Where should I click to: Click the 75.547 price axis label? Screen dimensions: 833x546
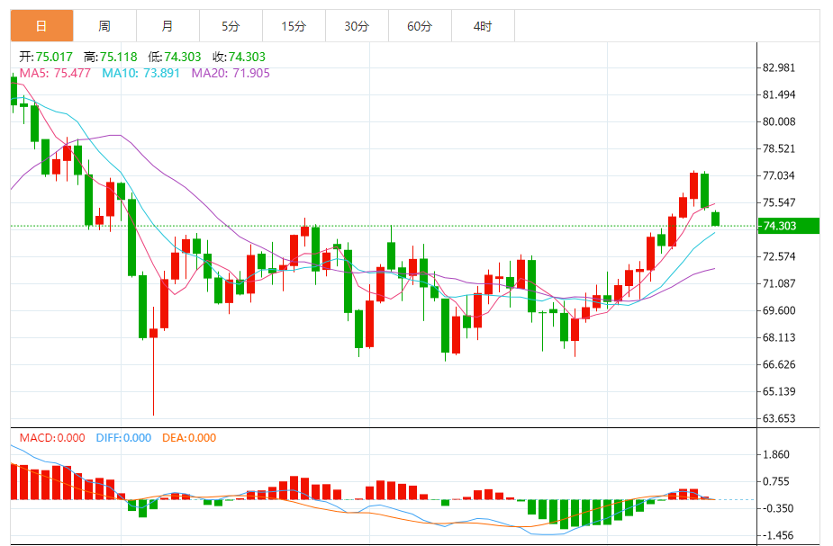779,202
